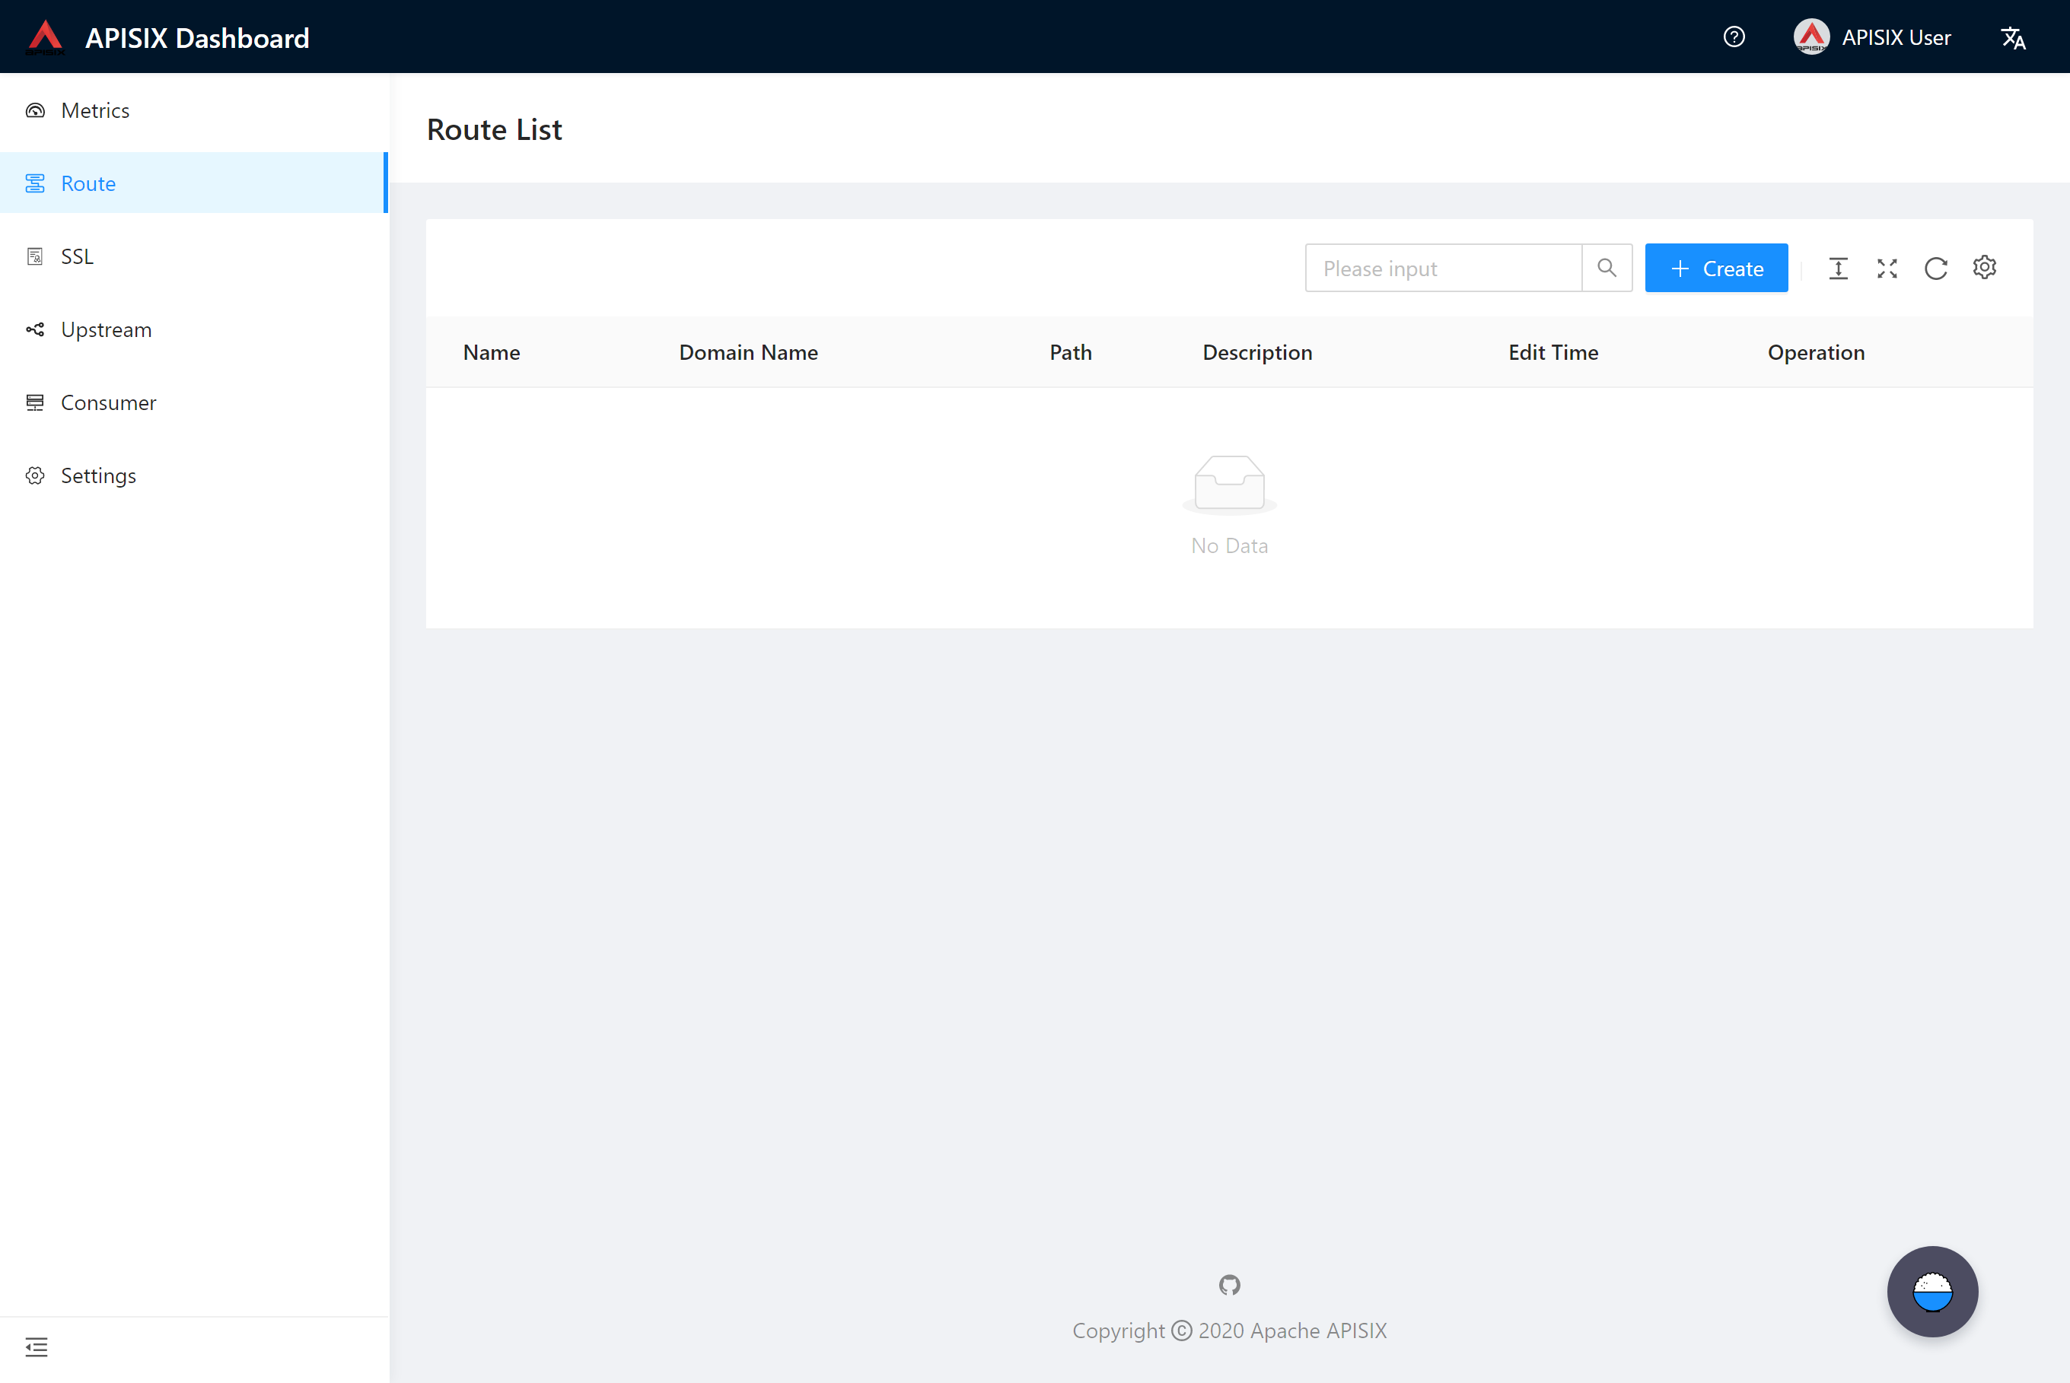The height and width of the screenshot is (1383, 2070).
Task: Open the APISIX User account menu
Action: 1872,37
